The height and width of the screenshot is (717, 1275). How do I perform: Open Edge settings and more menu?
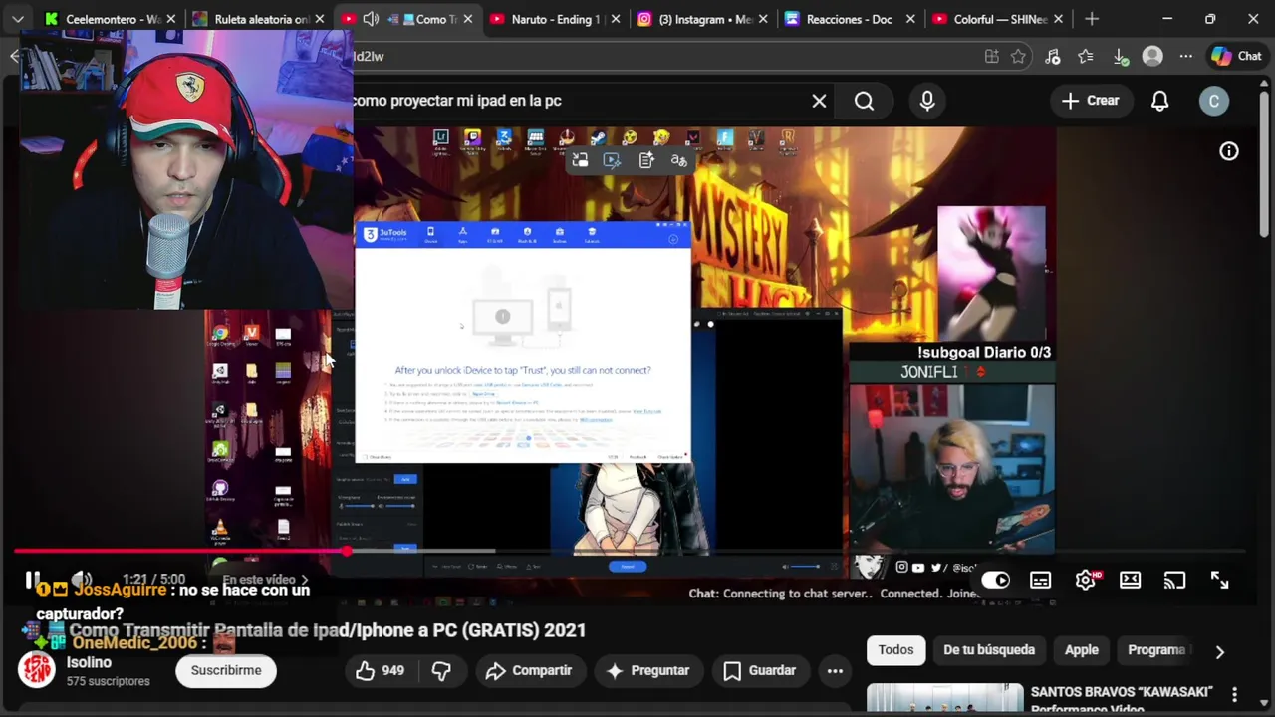coord(1185,57)
